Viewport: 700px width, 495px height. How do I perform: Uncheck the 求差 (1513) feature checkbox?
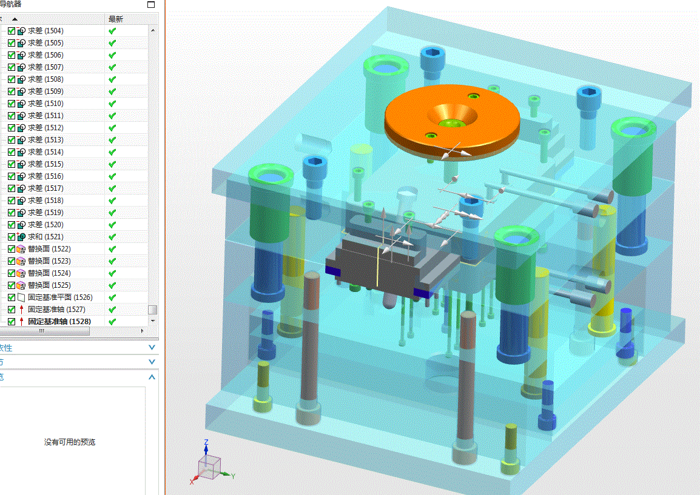(x=12, y=140)
